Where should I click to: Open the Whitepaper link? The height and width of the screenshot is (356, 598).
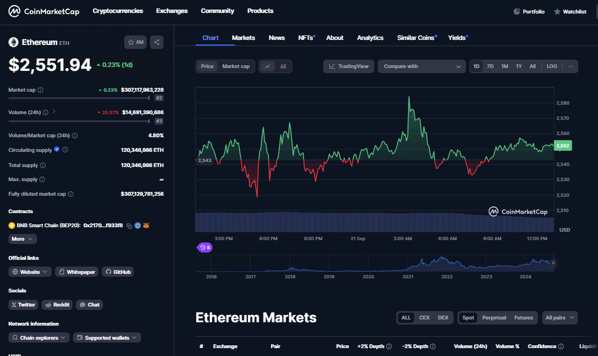(76, 272)
